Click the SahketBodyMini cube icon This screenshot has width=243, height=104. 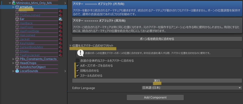coord(17,47)
